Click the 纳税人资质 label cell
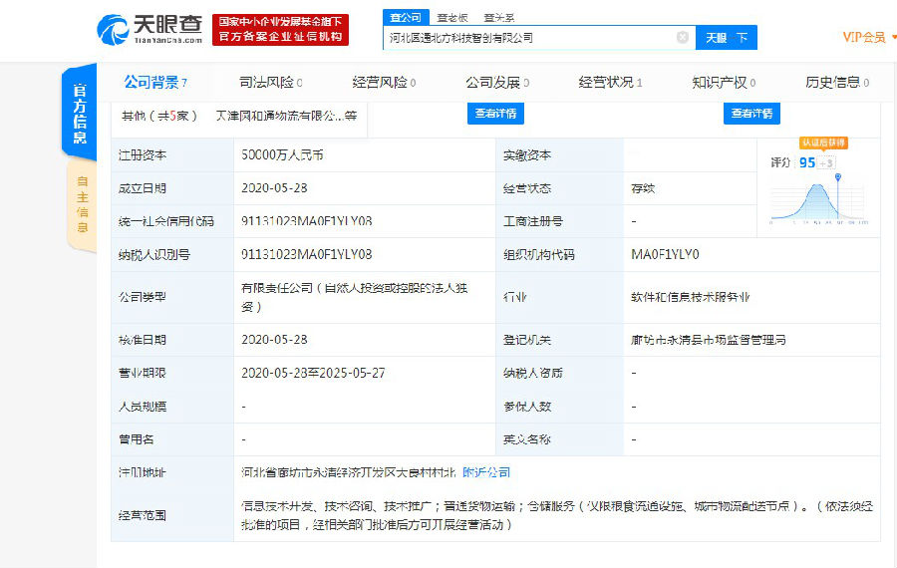The image size is (897, 568). [x=559, y=373]
